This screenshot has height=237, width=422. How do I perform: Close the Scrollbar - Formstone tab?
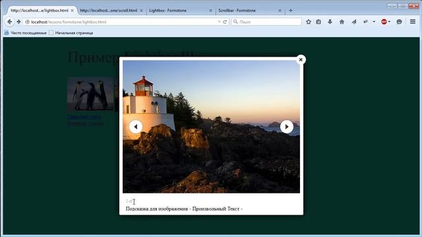click(280, 11)
